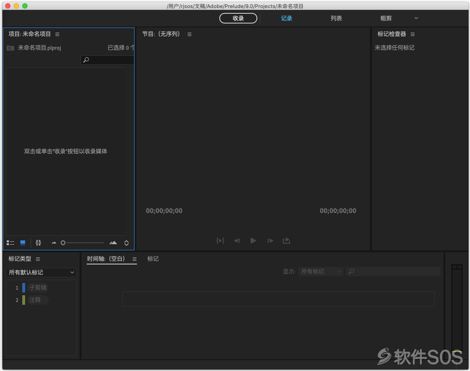
Task: Switch to the 记录 workspace tab
Action: coord(286,18)
